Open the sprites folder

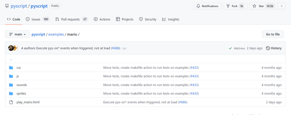[x=21, y=94]
